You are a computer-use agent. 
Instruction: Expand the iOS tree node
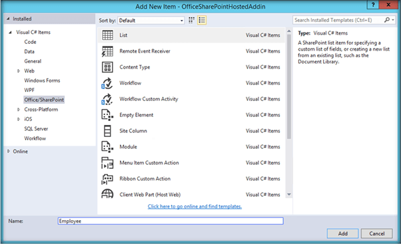tap(19, 119)
